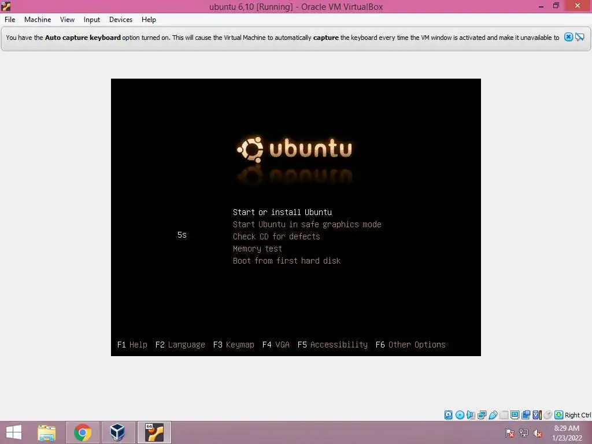Open File Explorer from taskbar
The width and height of the screenshot is (592, 444).
click(46, 432)
